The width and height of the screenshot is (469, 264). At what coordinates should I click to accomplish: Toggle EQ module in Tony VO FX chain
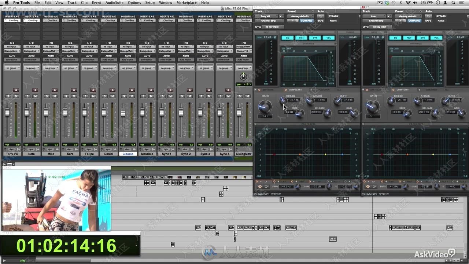[x=288, y=38]
